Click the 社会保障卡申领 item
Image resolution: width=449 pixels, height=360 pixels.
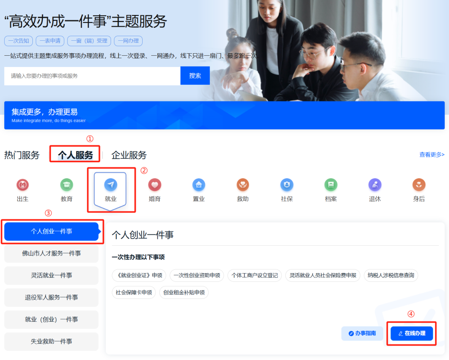[134, 293]
